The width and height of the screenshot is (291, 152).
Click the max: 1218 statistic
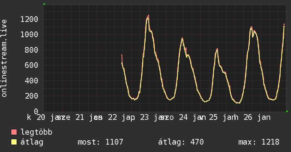pos(259,142)
